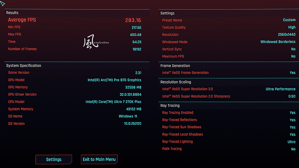Click Resolution value 2560x1440

(287, 34)
